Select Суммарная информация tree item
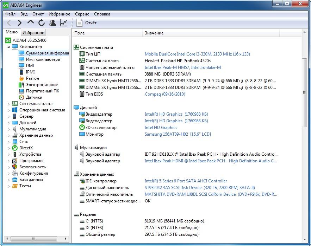311x246 pixels. coord(43,53)
